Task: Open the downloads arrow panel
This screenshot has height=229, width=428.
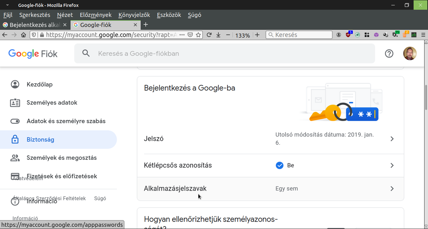Action: pyautogui.click(x=218, y=35)
